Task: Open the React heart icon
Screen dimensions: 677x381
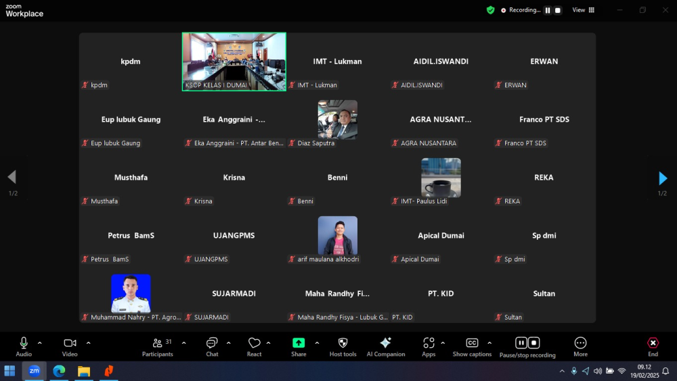Action: click(255, 347)
